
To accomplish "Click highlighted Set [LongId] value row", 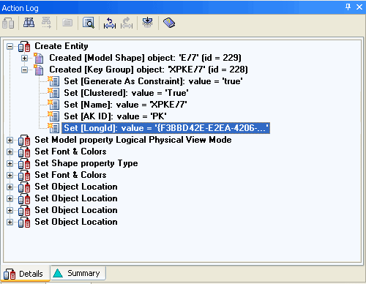I will pos(165,128).
